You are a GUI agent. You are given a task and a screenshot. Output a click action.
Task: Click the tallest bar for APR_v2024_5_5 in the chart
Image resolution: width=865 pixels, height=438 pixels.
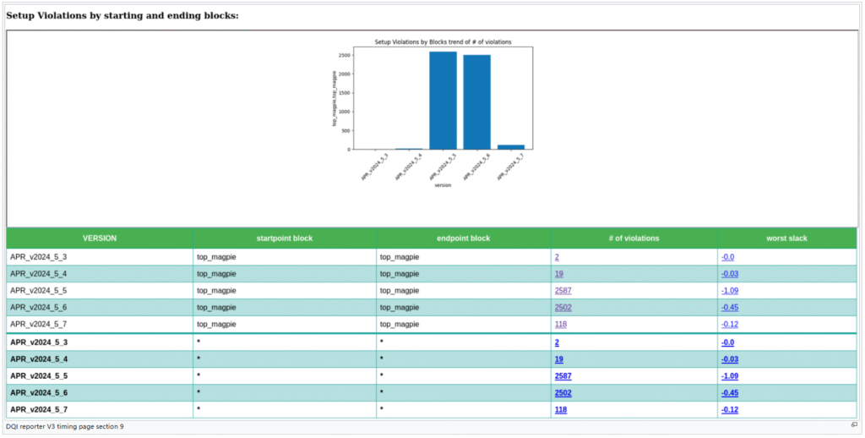click(x=443, y=100)
